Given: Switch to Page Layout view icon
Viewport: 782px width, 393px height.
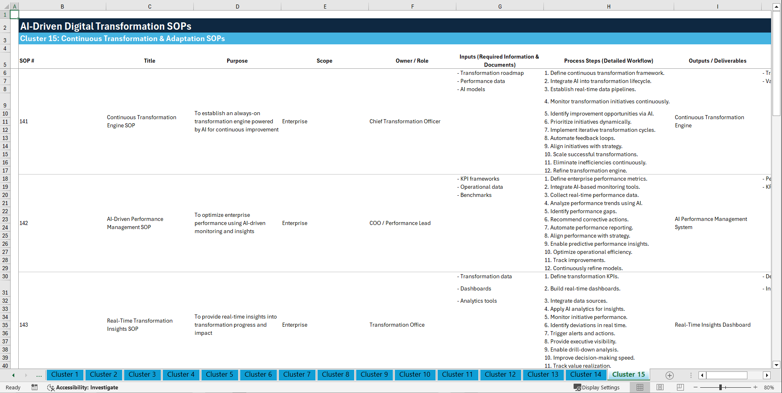Looking at the screenshot, I should (659, 387).
